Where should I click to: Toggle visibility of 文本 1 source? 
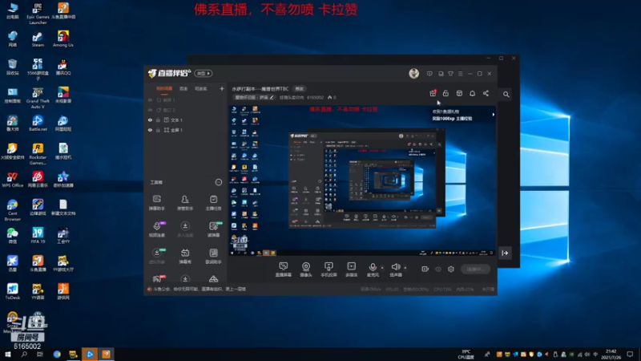click(150, 120)
